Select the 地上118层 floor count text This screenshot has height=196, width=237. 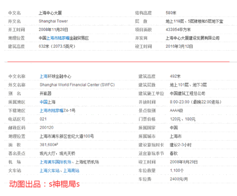click(x=175, y=21)
